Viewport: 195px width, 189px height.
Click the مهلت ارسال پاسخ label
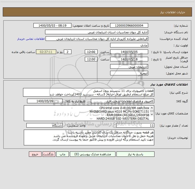click(x=175, y=52)
